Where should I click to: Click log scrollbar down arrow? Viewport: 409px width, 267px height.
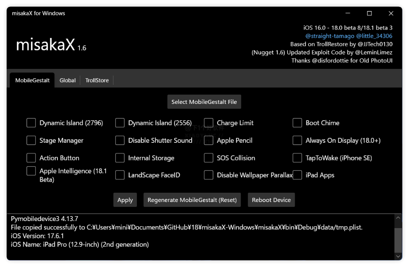tap(398, 256)
